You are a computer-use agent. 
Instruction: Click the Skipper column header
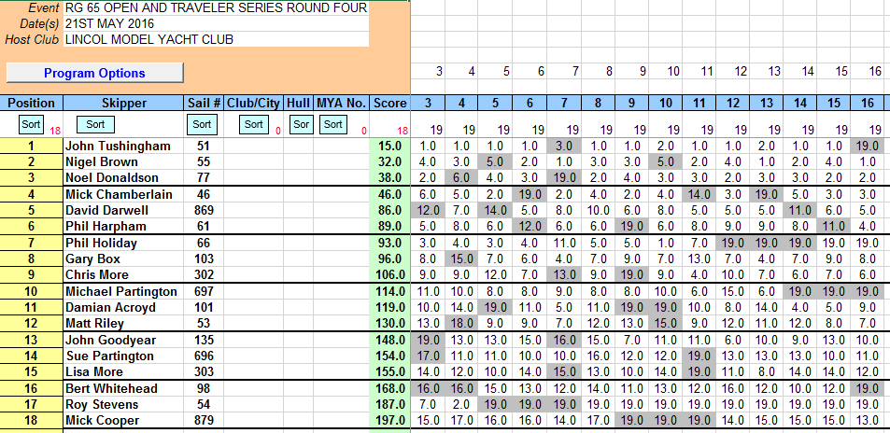(123, 103)
